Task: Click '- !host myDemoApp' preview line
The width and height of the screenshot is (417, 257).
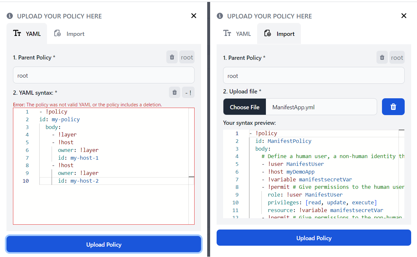Action: (288, 172)
